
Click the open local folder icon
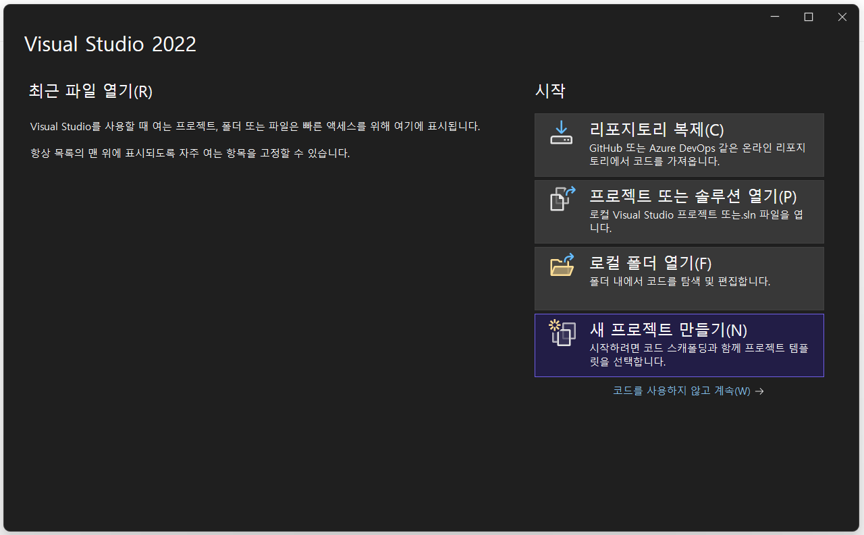562,265
